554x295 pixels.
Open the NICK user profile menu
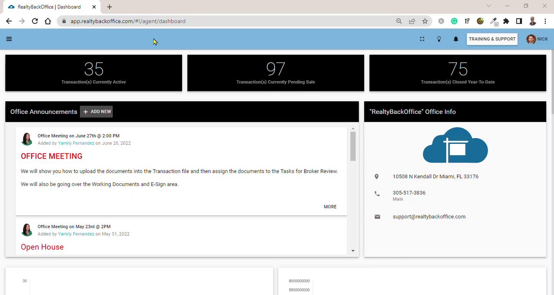[x=537, y=39]
